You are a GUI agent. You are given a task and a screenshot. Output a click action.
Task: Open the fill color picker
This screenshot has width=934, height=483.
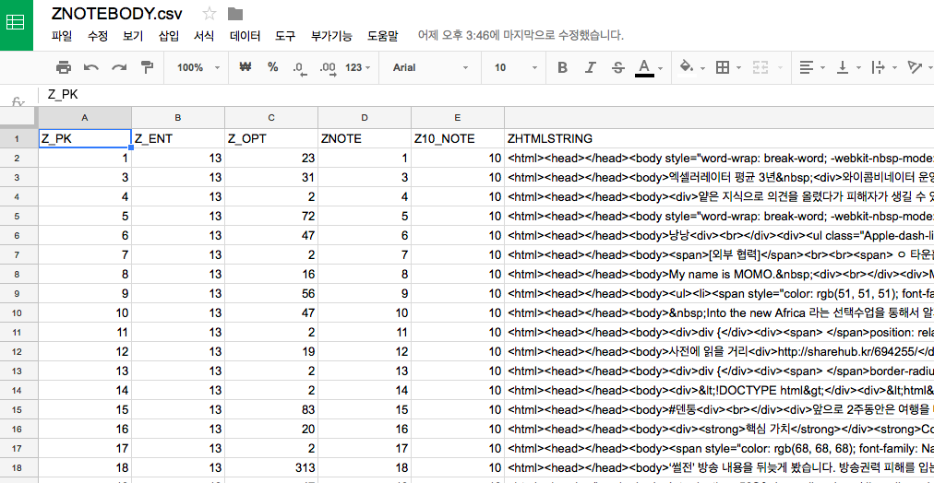(x=691, y=68)
